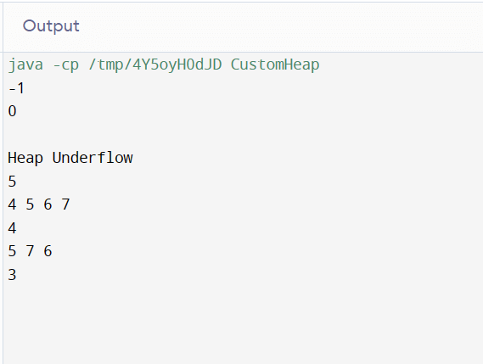Click the 4 5 6 7 output line

click(39, 204)
